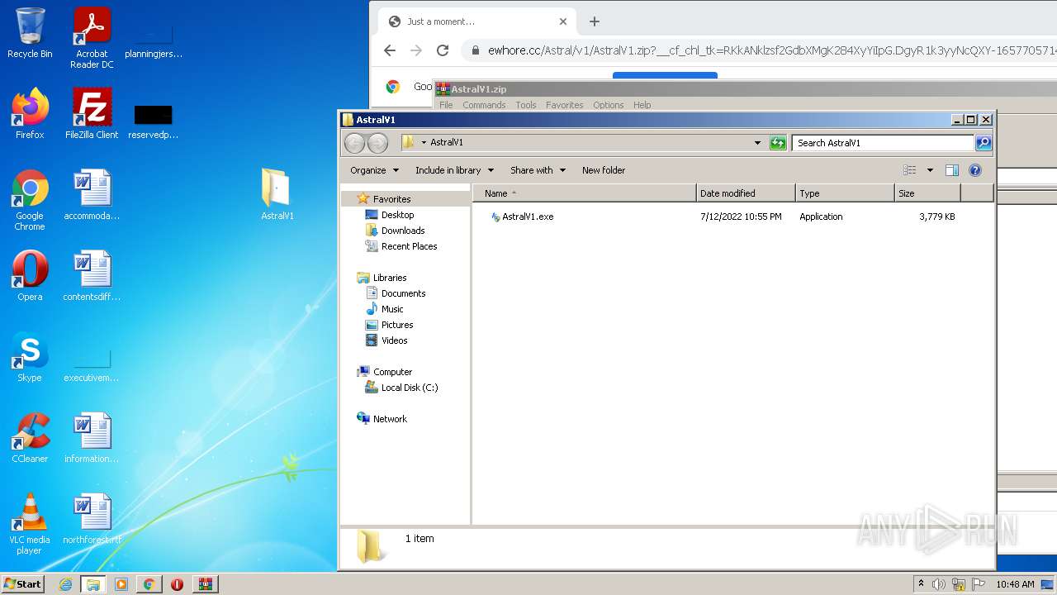Open Recycle Bin desktop icon
1057x595 pixels.
pos(30,33)
